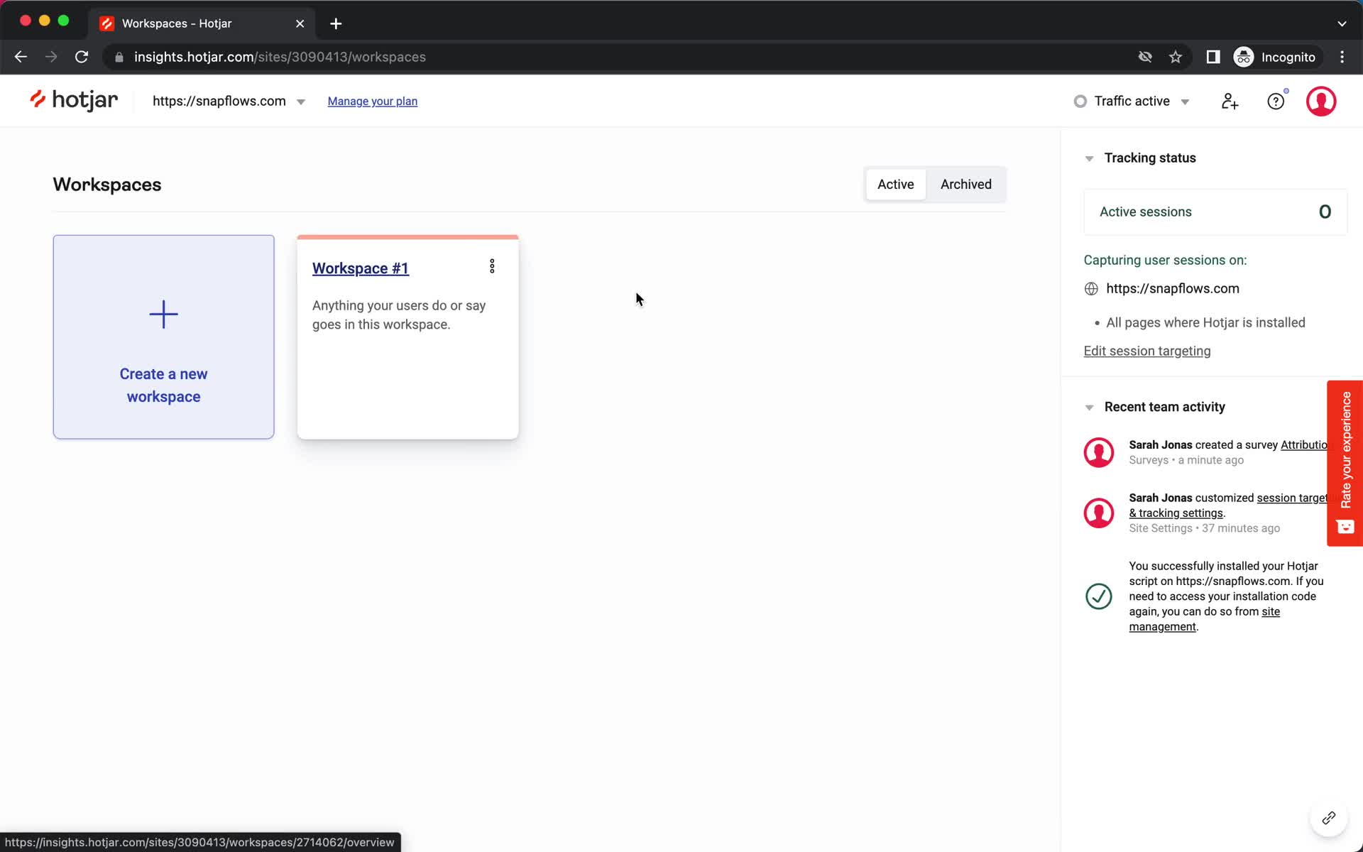Click the add team member icon
Image resolution: width=1363 pixels, height=852 pixels.
click(x=1229, y=101)
